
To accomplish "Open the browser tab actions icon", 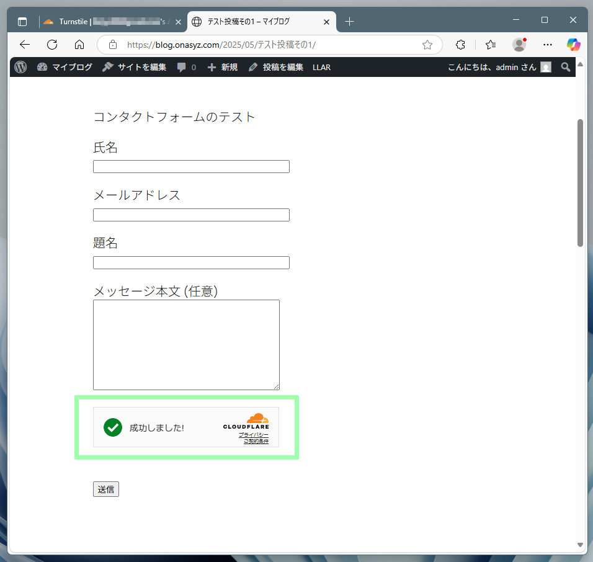I will click(x=22, y=22).
